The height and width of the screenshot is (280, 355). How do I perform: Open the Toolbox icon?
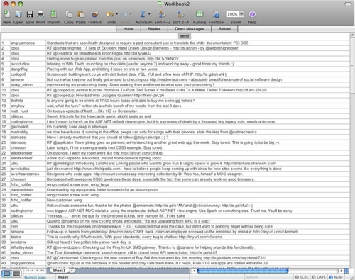[x=216, y=14]
